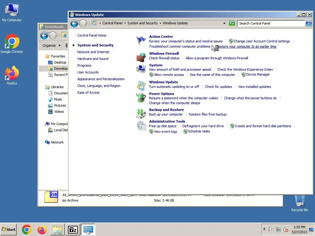Viewport: 315px width, 236px height.
Task: Click the Control Panel breadcrumb
Action: click(112, 23)
